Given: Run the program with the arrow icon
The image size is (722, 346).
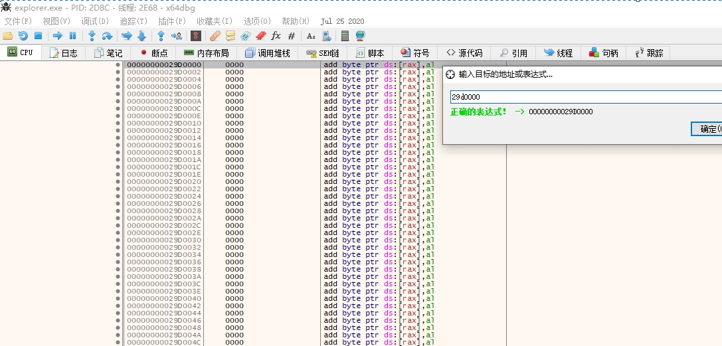Looking at the screenshot, I should click(x=58, y=36).
